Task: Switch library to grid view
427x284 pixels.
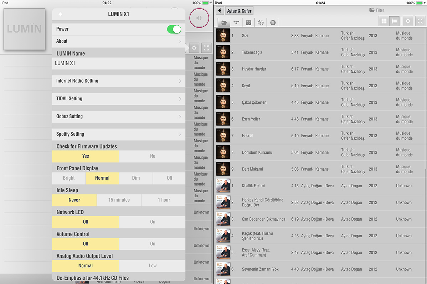Action: click(384, 21)
